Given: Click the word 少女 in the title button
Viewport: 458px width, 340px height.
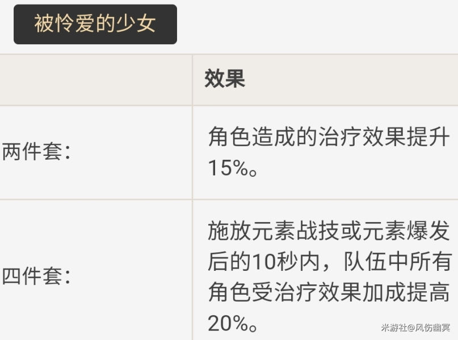Looking at the screenshot, I should [x=137, y=24].
